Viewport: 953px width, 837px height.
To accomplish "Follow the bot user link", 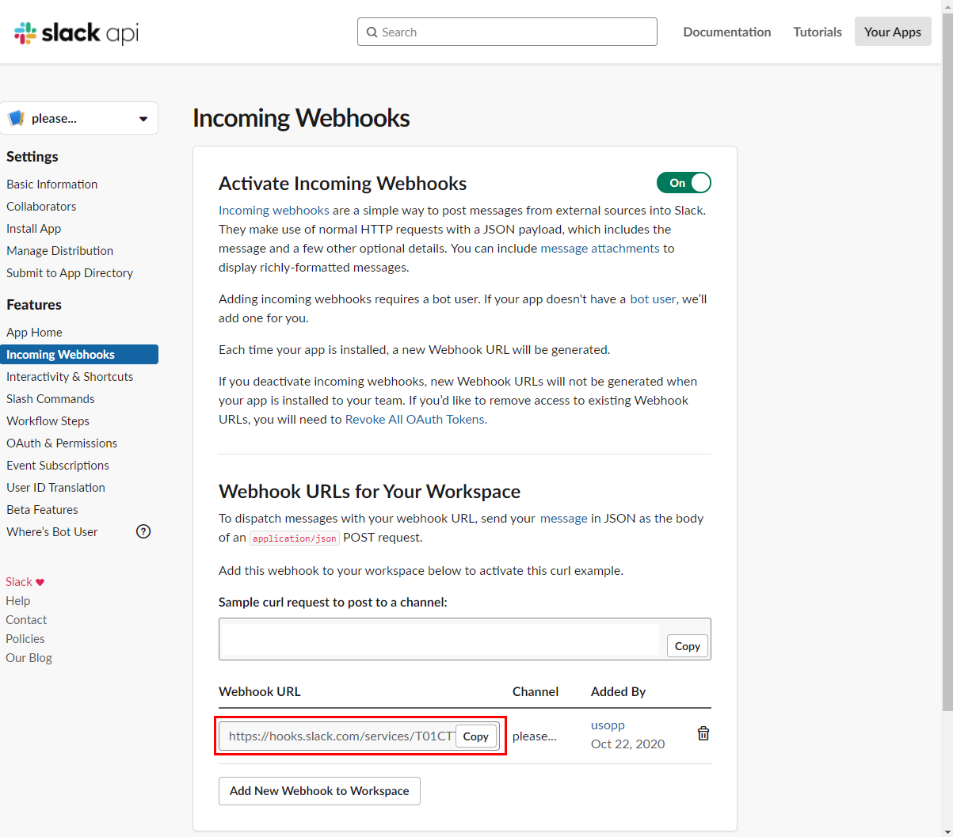I will 653,299.
